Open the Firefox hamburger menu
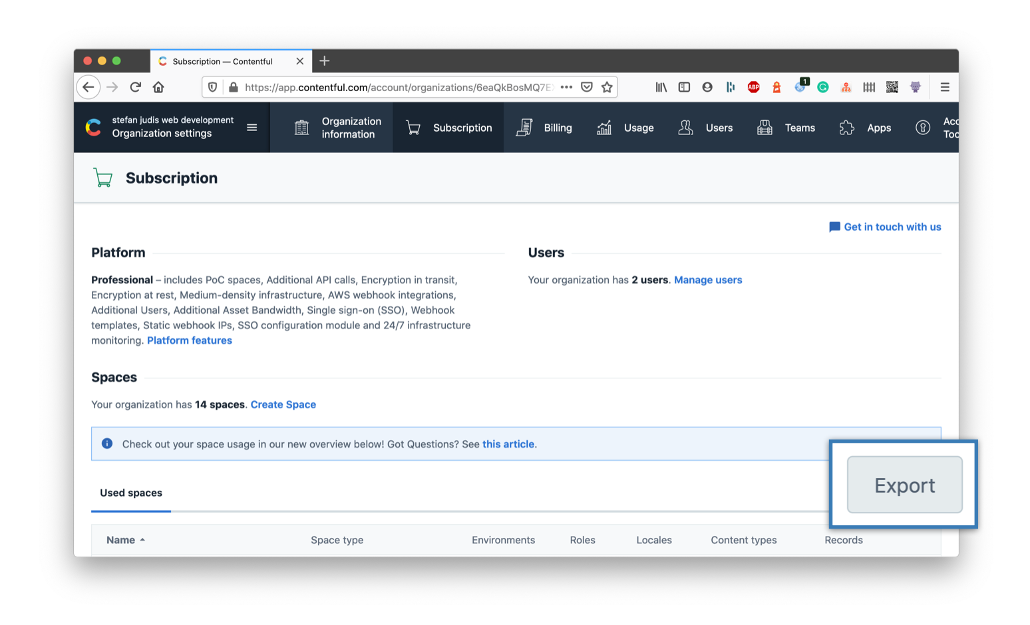The image size is (1030, 625). pyautogui.click(x=945, y=87)
